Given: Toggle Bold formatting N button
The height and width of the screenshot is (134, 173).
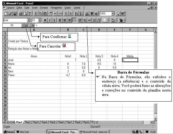Looking at the screenshot, I should [x=45, y=20].
